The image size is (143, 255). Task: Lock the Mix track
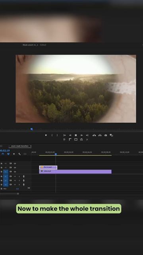(2, 188)
